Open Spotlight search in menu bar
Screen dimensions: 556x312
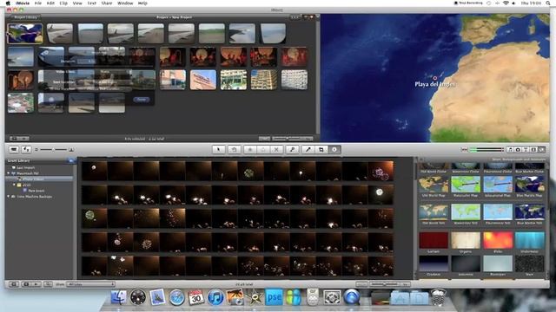tap(548, 3)
